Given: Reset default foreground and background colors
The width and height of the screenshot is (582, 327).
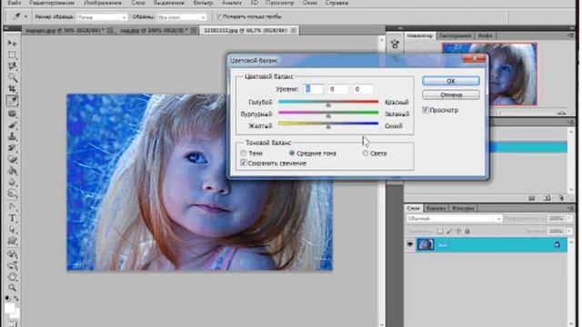Looking at the screenshot, I should (x=7, y=298).
